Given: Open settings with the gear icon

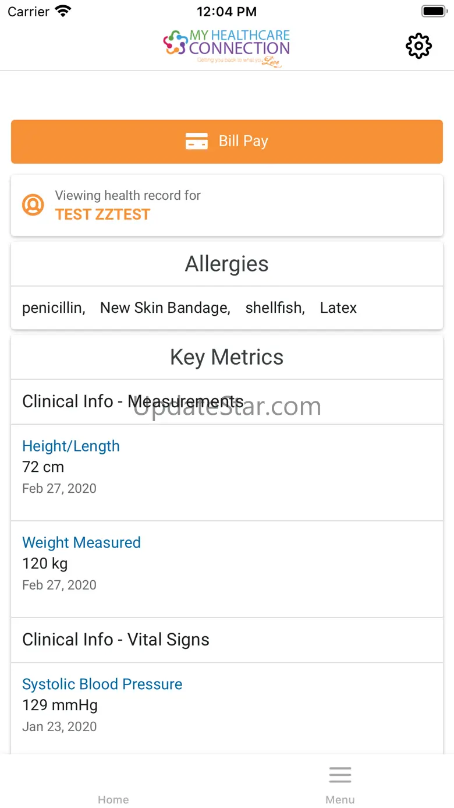Looking at the screenshot, I should 418,46.
